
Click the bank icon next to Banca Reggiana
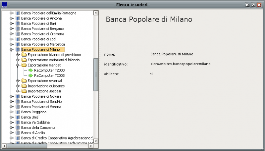(18, 112)
